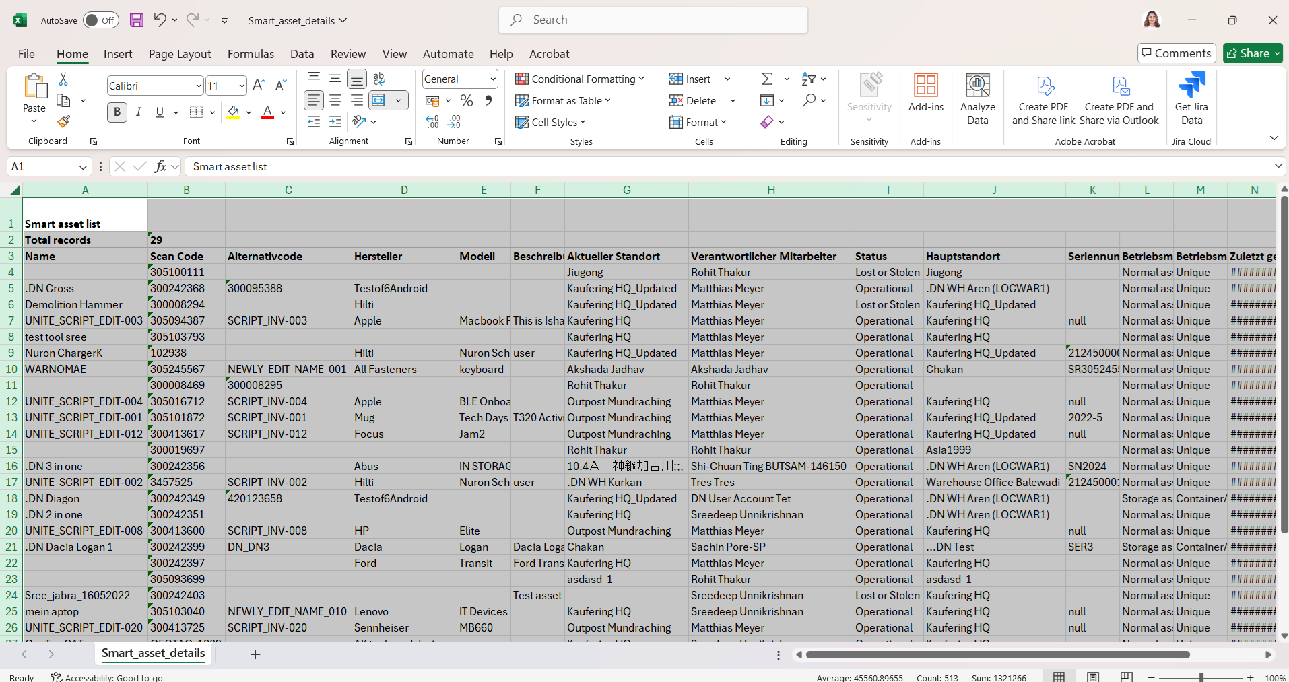Click the Cut scissors icon
Image resolution: width=1289 pixels, height=682 pixels.
click(x=63, y=79)
